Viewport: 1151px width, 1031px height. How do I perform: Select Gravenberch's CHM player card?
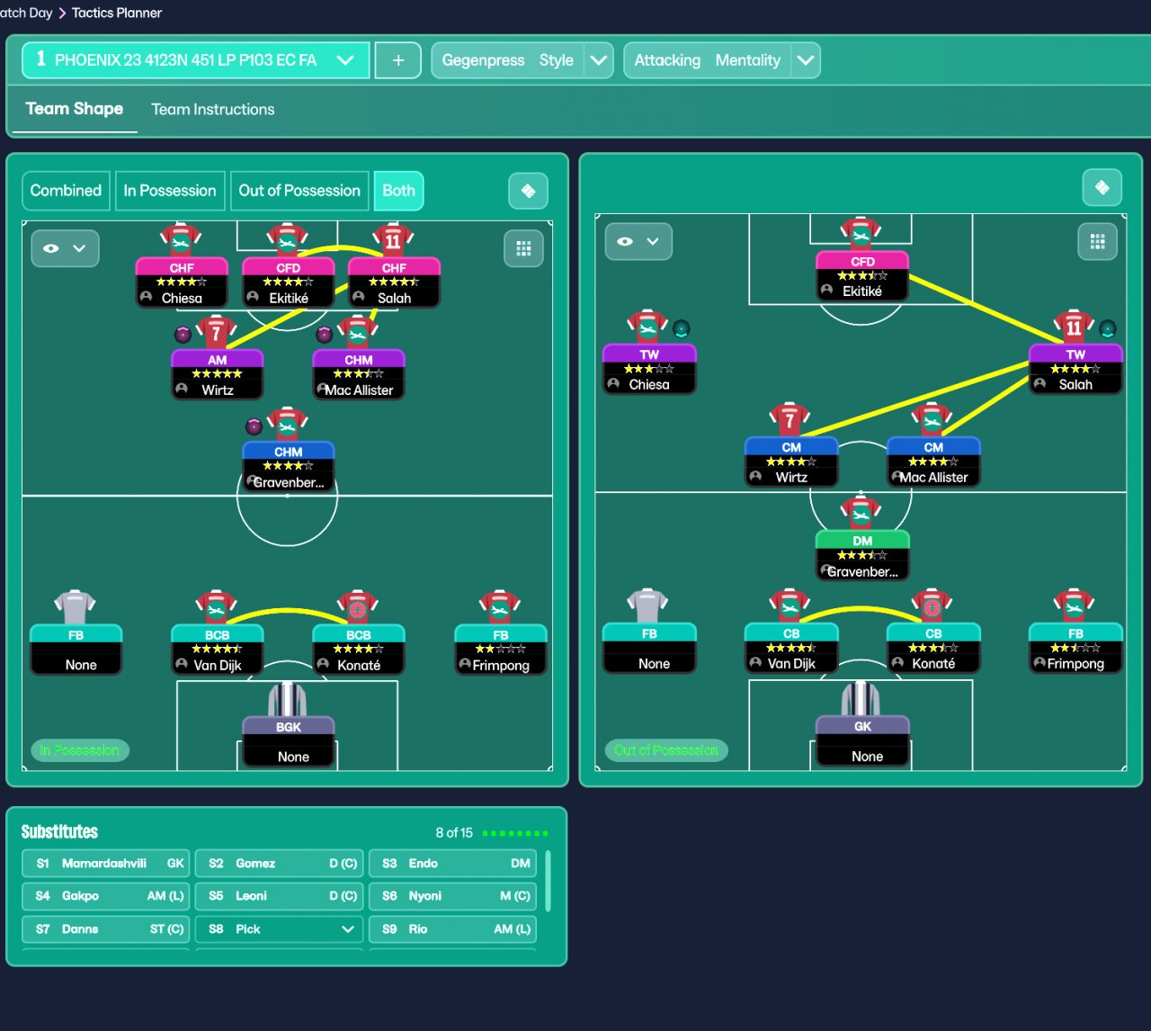[x=288, y=467]
